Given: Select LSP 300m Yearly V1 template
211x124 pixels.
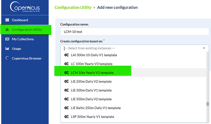Looking at the screenshot, I should coord(92,117).
